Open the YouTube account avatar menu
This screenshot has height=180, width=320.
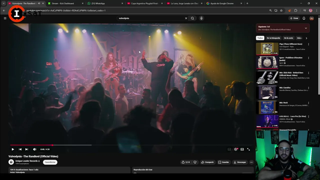click(311, 18)
